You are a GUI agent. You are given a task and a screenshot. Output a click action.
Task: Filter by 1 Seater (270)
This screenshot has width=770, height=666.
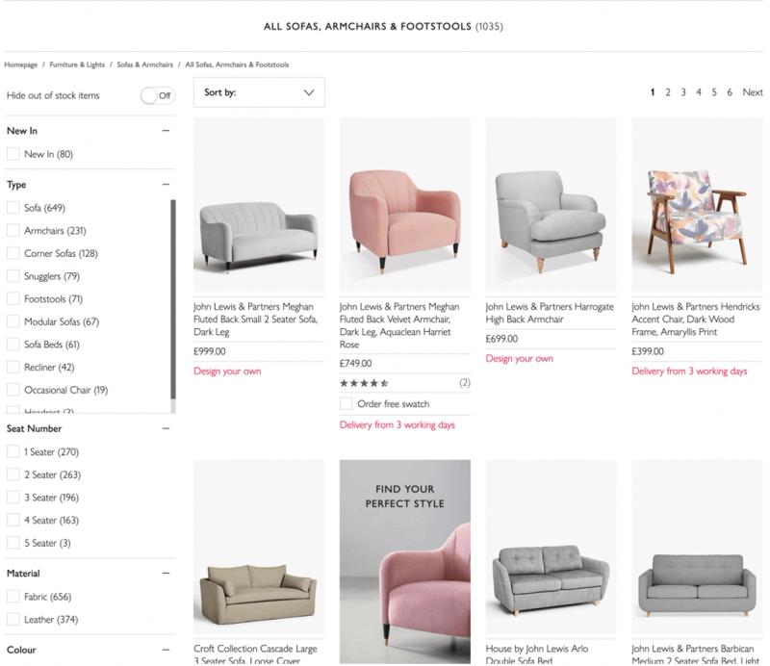click(13, 451)
